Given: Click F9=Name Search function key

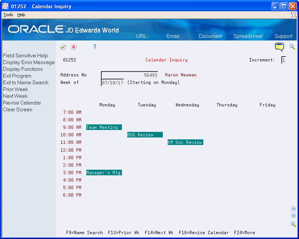Looking at the screenshot, I should (84, 233).
